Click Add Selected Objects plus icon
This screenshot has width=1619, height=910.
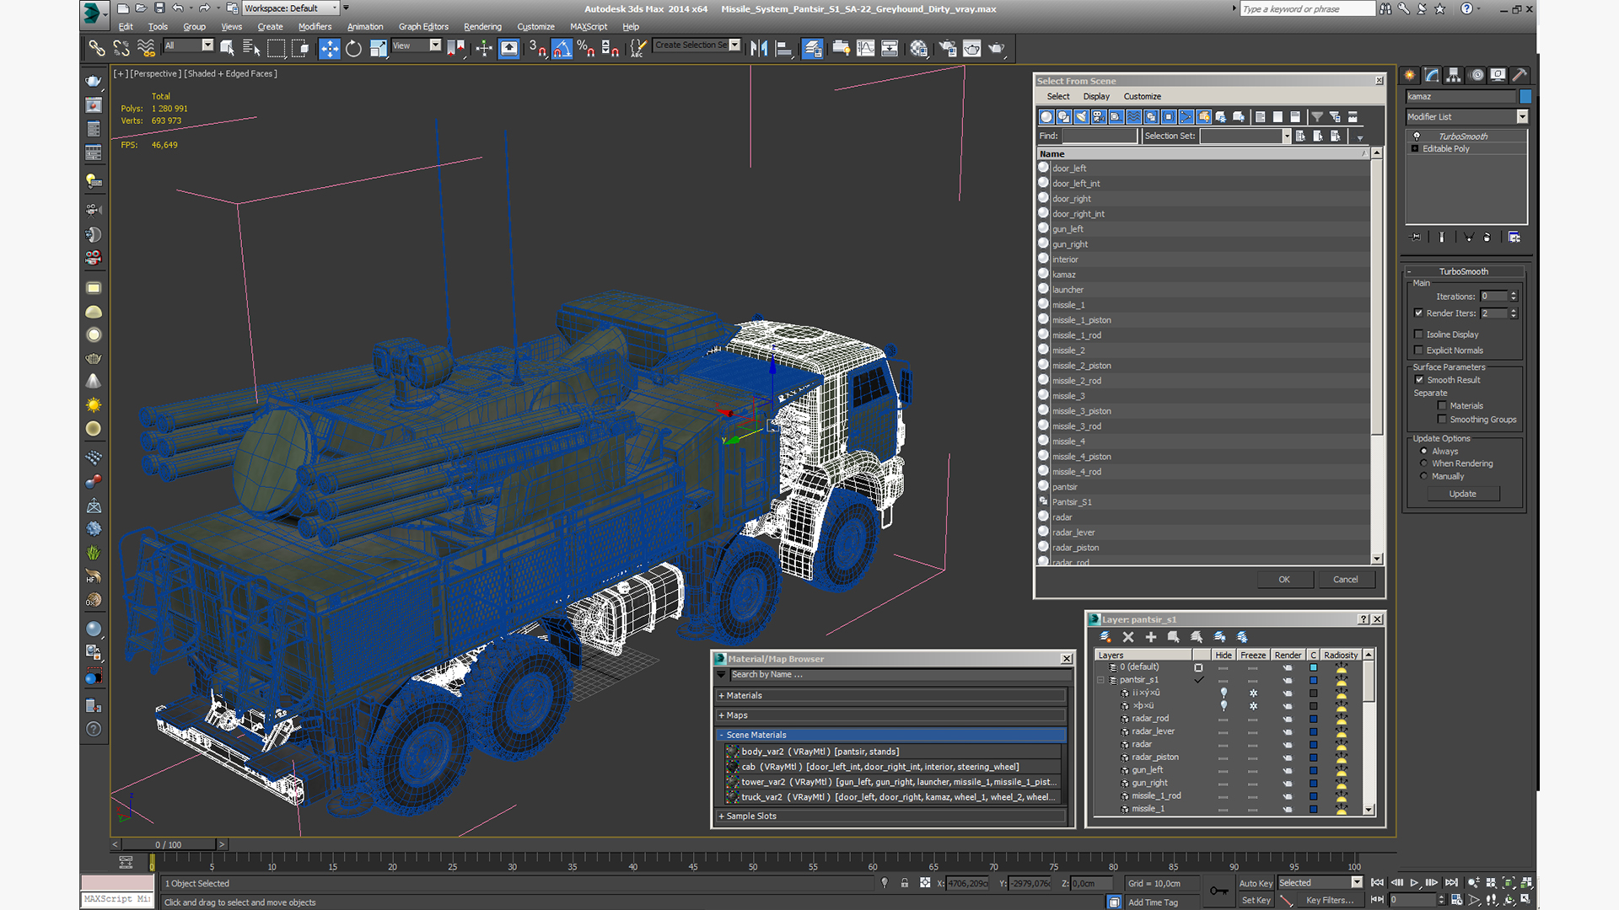1151,637
